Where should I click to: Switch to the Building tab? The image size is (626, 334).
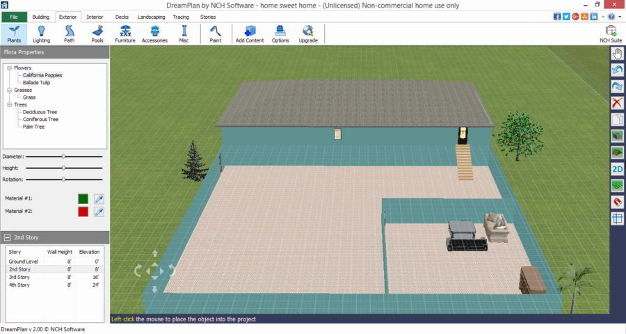click(x=41, y=17)
